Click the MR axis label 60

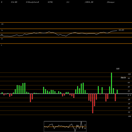(x=129, y=83)
